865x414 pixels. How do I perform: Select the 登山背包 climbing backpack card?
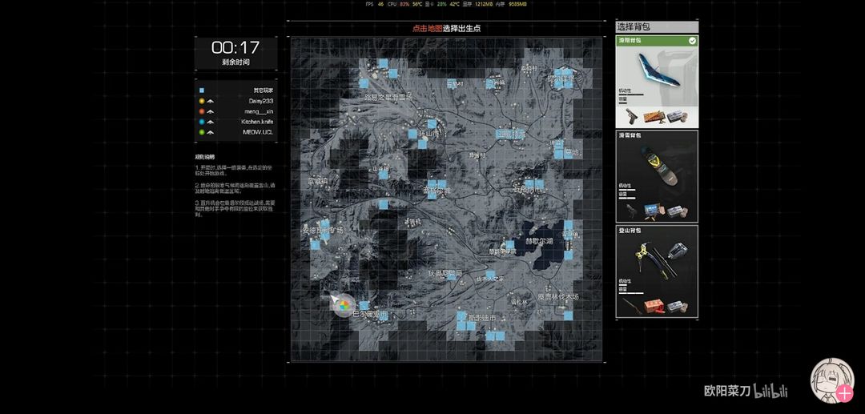point(657,271)
